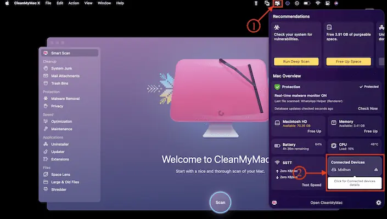This screenshot has width=387, height=219.
Task: Open the View menu
Action: tap(88, 3)
